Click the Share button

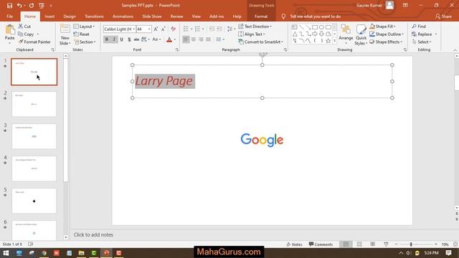(443, 16)
